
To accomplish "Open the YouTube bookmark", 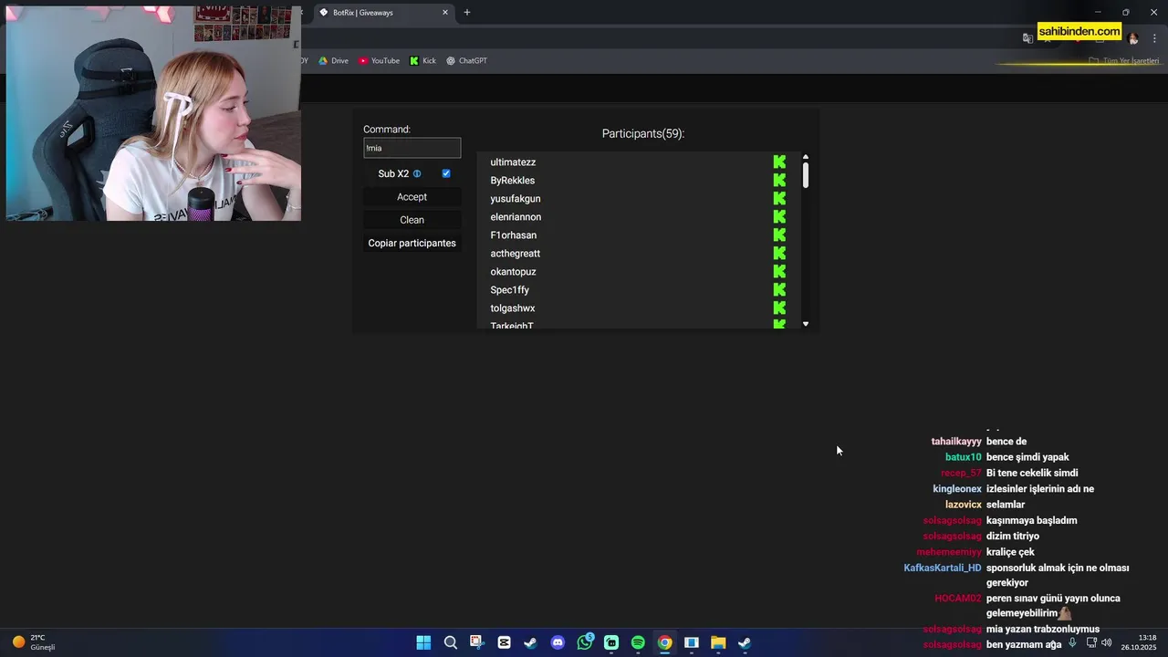I will (379, 60).
